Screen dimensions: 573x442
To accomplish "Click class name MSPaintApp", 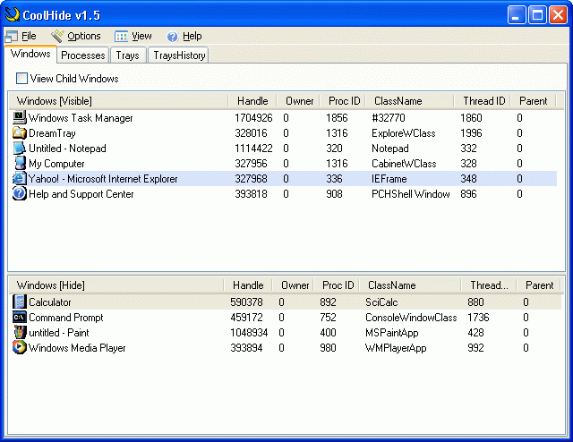I will pyautogui.click(x=392, y=333).
